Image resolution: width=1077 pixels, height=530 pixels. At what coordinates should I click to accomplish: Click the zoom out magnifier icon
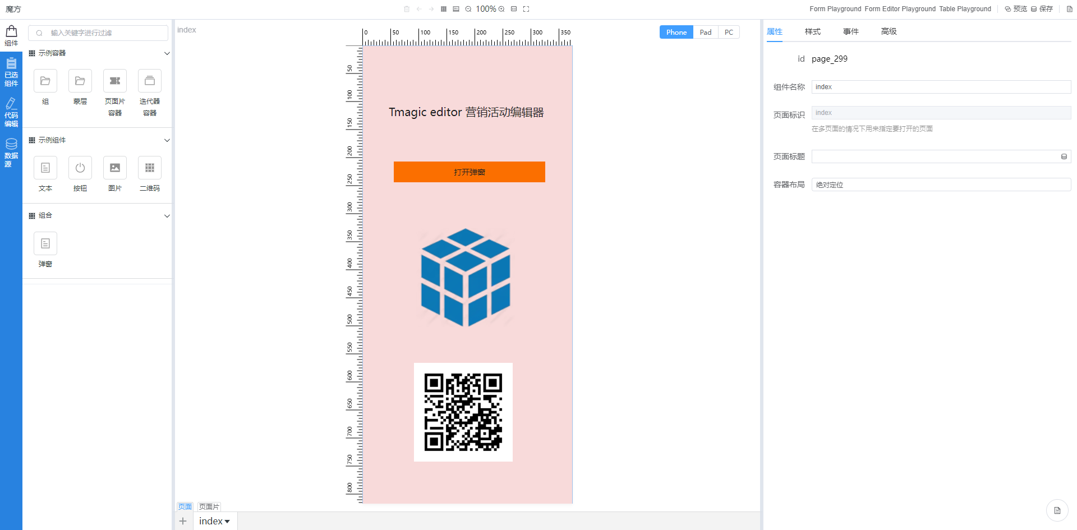point(468,9)
